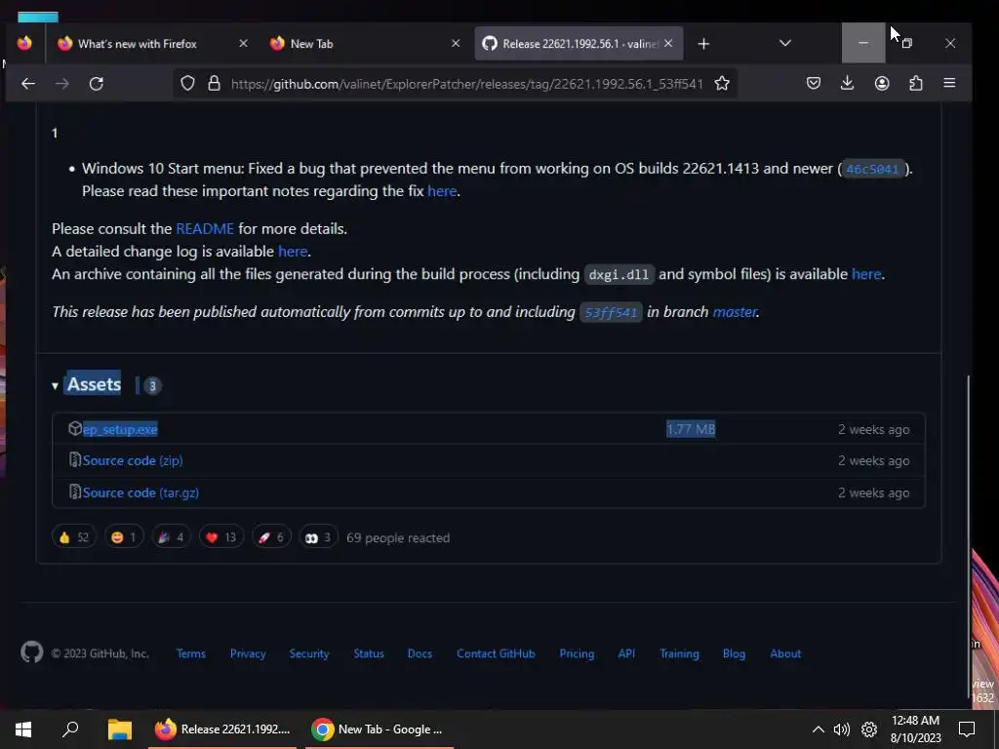999x749 pixels.
Task: Close What's new with Firefox tab
Action: point(243,43)
